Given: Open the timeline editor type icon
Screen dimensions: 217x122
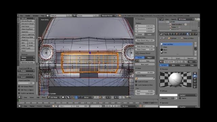Looking at the screenshot, I should 20,106.
